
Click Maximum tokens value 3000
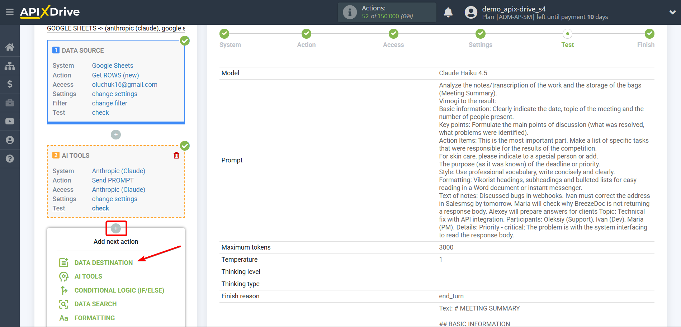click(x=446, y=247)
